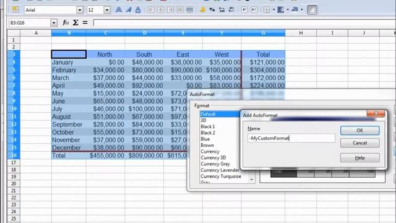Open the font name dropdown
The image size is (396, 223).
[x=80, y=10]
